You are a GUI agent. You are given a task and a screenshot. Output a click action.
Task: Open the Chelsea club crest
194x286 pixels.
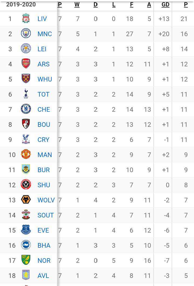(x=26, y=109)
